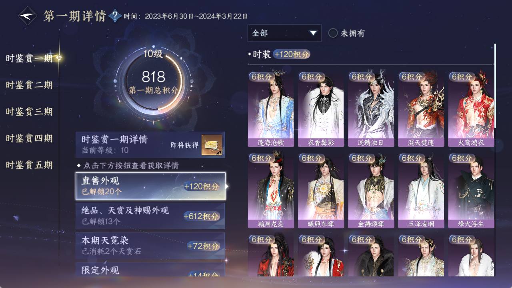Open 直售外观 details entry

pos(150,186)
